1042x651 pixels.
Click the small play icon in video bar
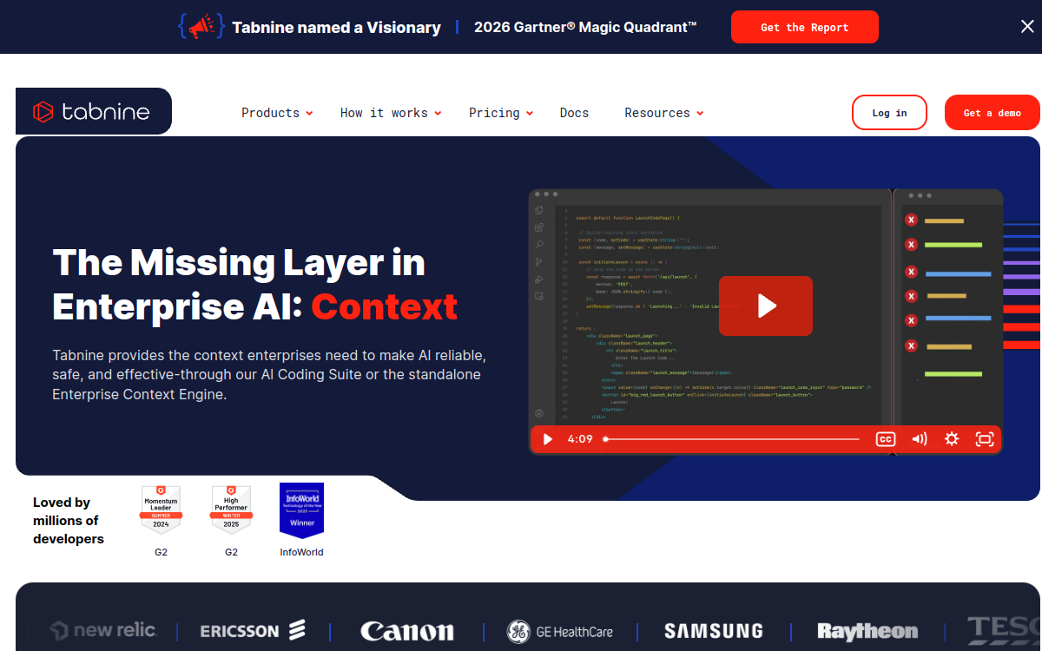tap(547, 439)
